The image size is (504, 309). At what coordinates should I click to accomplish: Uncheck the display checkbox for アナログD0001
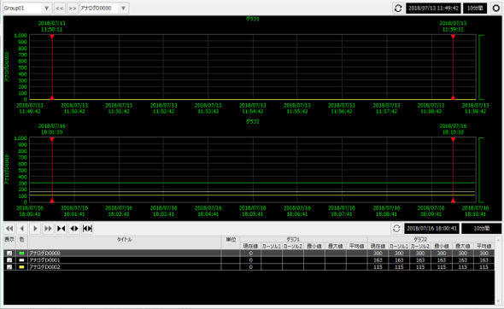pyautogui.click(x=9, y=260)
